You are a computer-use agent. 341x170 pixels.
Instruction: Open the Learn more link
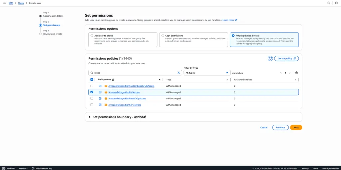230,20
